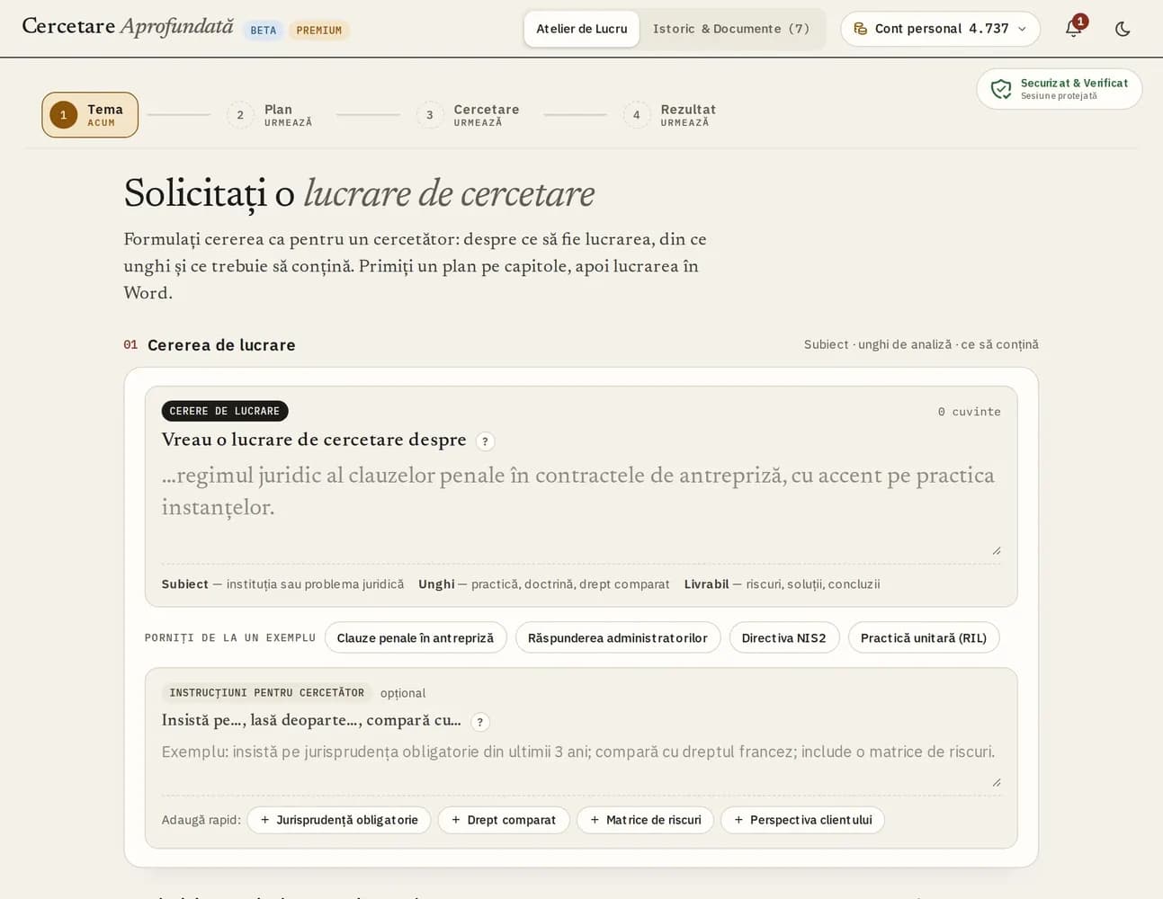
Task: Add Perspectiva clientului quick instruction
Action: 802,820
